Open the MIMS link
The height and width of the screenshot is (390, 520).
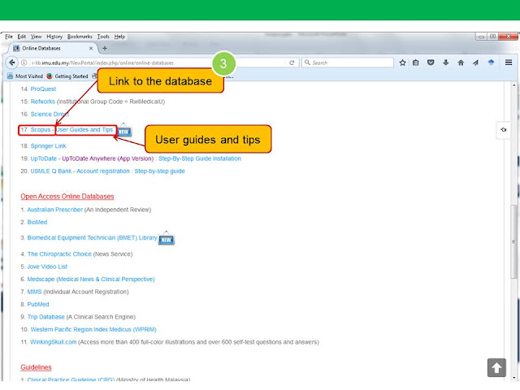[34, 292]
